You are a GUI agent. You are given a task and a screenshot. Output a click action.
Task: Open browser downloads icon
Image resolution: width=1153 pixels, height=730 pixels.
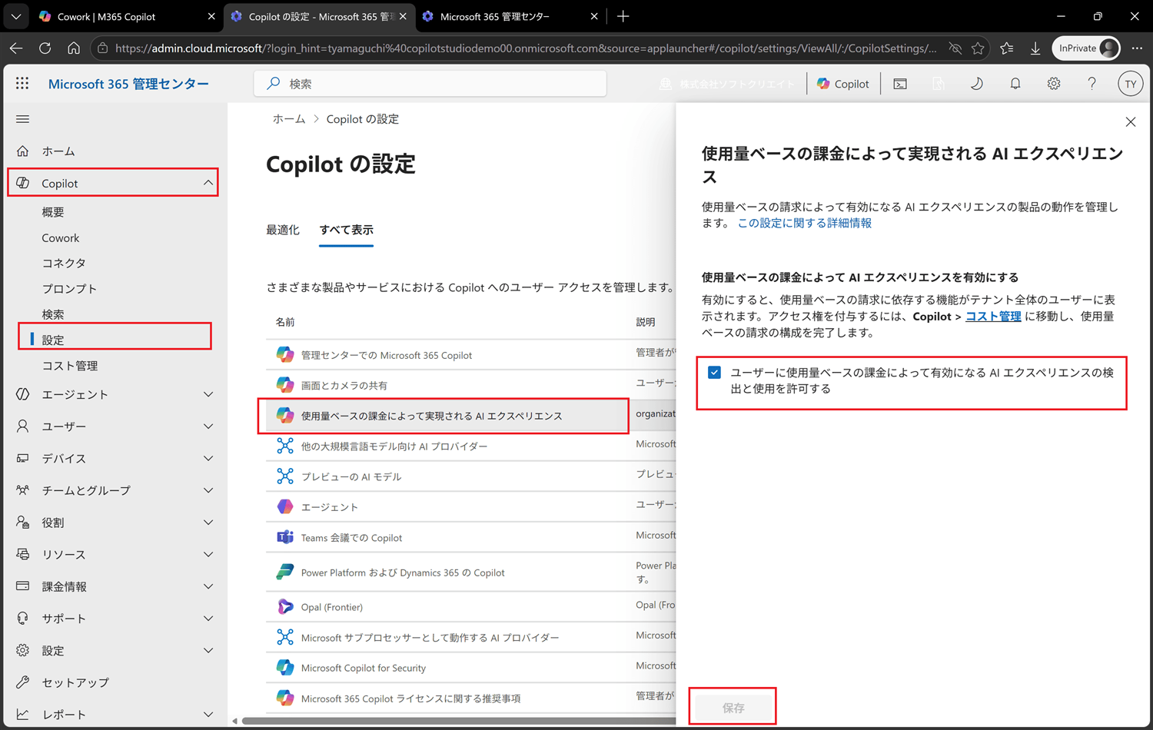[x=1035, y=48]
